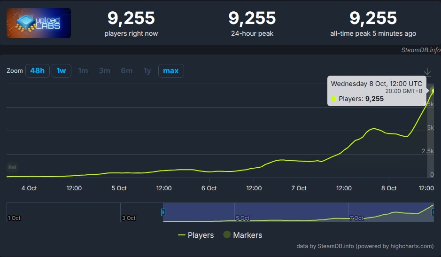This screenshot has height=257, width=441.
Task: Click the all-time peak statistic
Action: (373, 23)
